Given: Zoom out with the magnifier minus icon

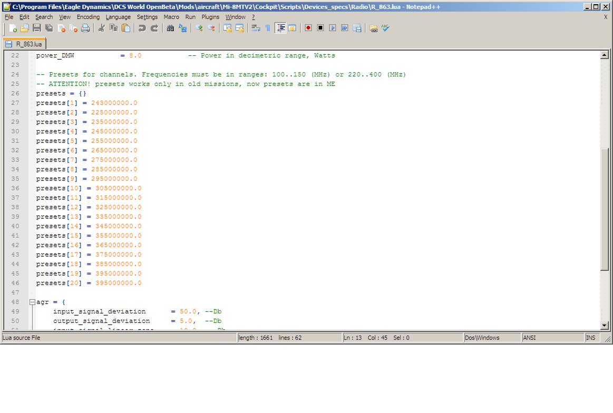Looking at the screenshot, I should click(x=211, y=28).
